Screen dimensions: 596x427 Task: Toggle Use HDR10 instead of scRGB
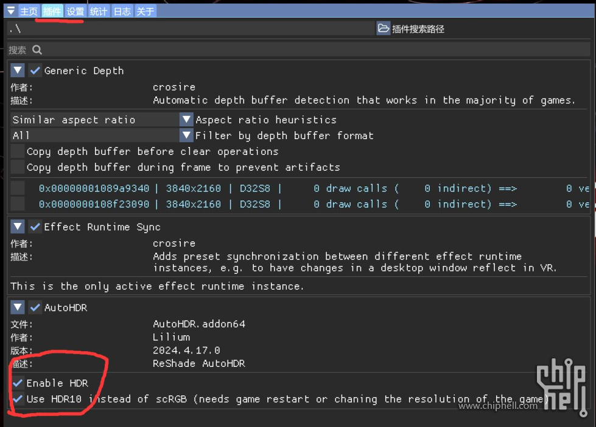click(18, 399)
